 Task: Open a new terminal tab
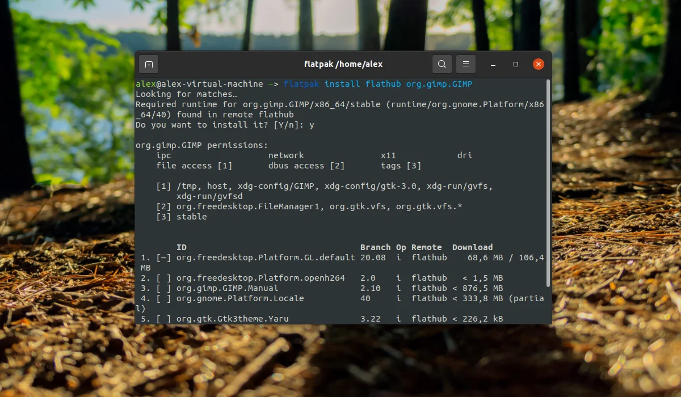point(149,65)
